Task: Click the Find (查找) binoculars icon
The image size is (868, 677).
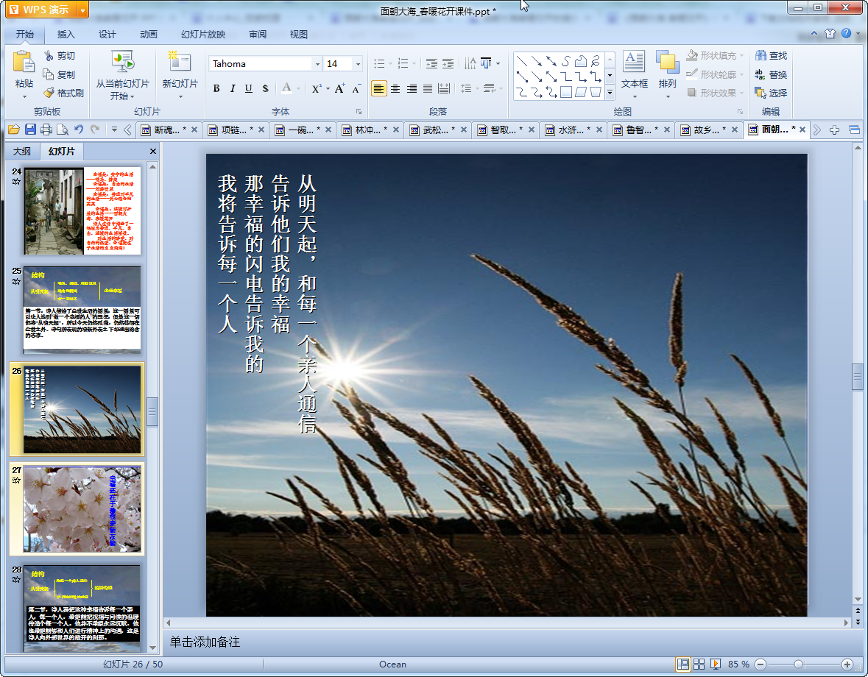Action: click(761, 55)
